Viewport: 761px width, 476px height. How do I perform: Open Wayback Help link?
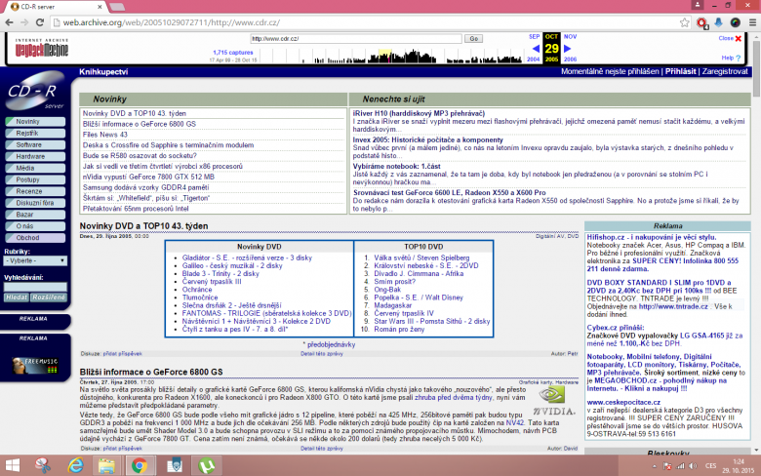[x=731, y=58]
